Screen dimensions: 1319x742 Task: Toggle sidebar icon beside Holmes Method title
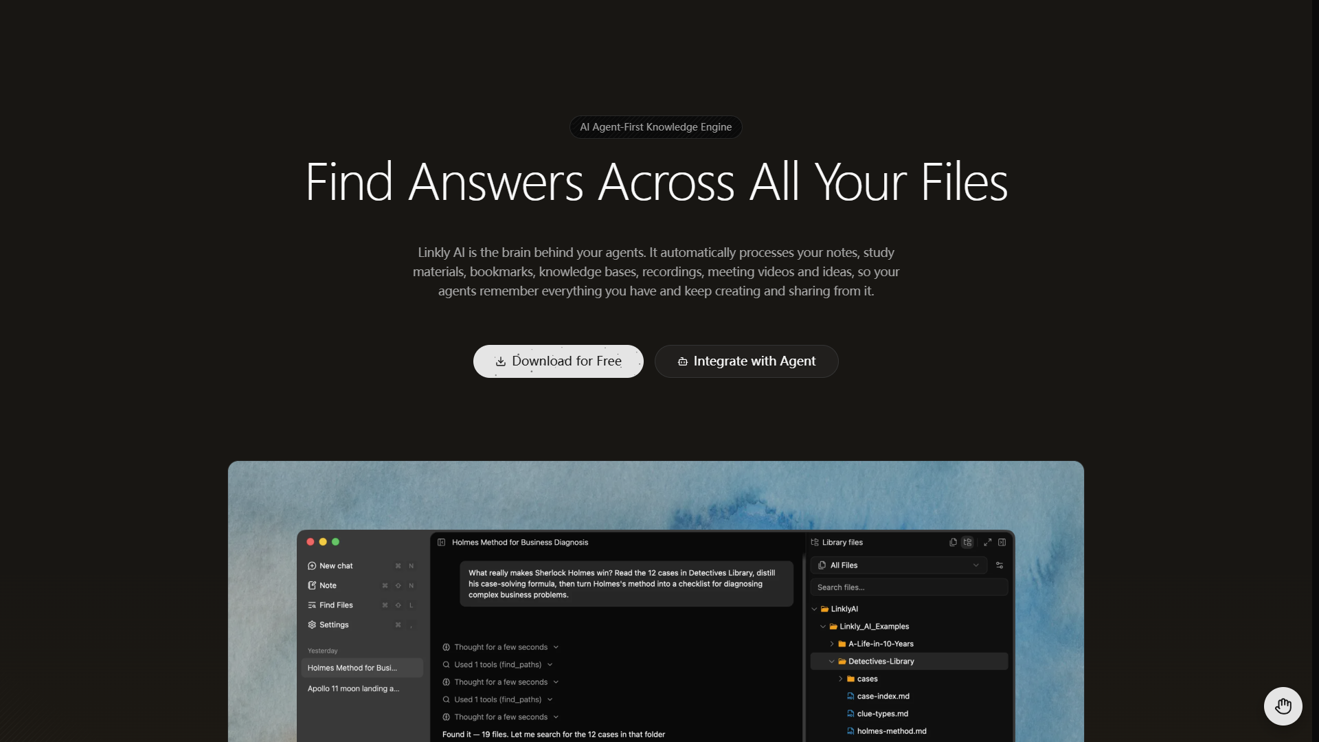[442, 543]
